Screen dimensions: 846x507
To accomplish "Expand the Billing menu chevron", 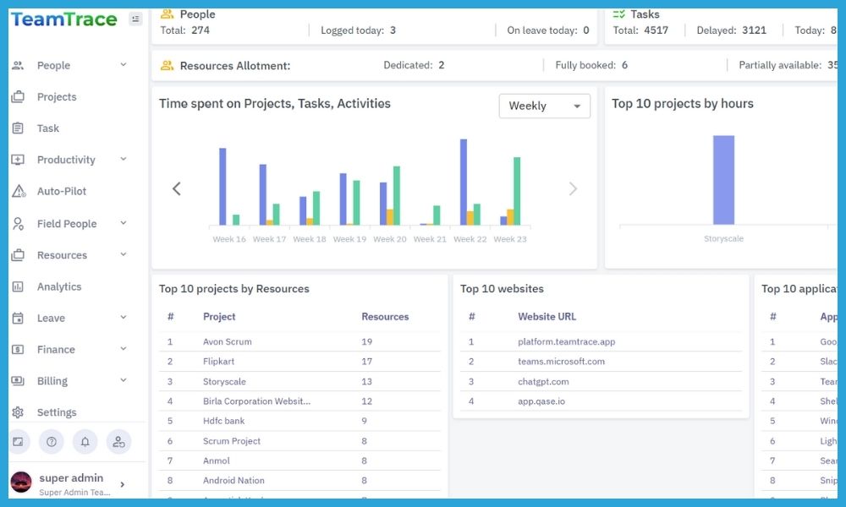I will [x=123, y=380].
